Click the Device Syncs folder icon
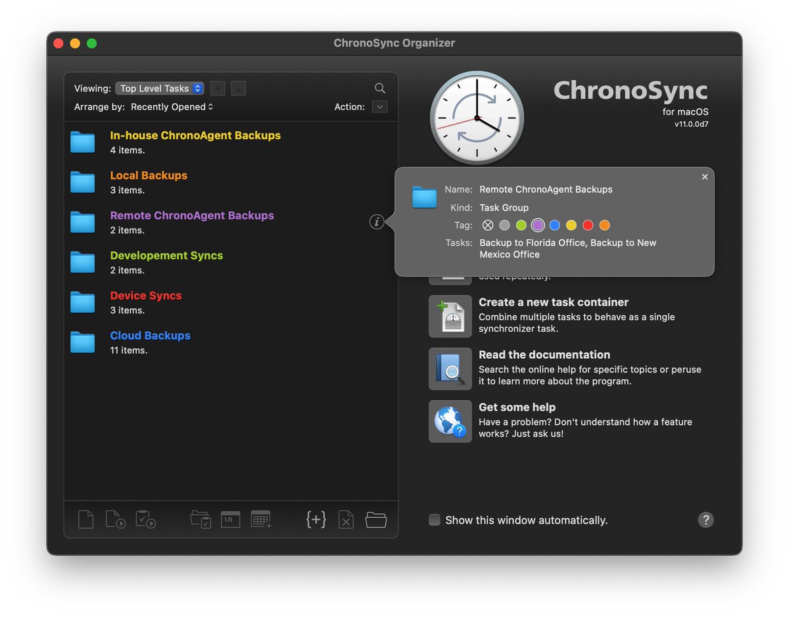The image size is (789, 617). click(83, 302)
